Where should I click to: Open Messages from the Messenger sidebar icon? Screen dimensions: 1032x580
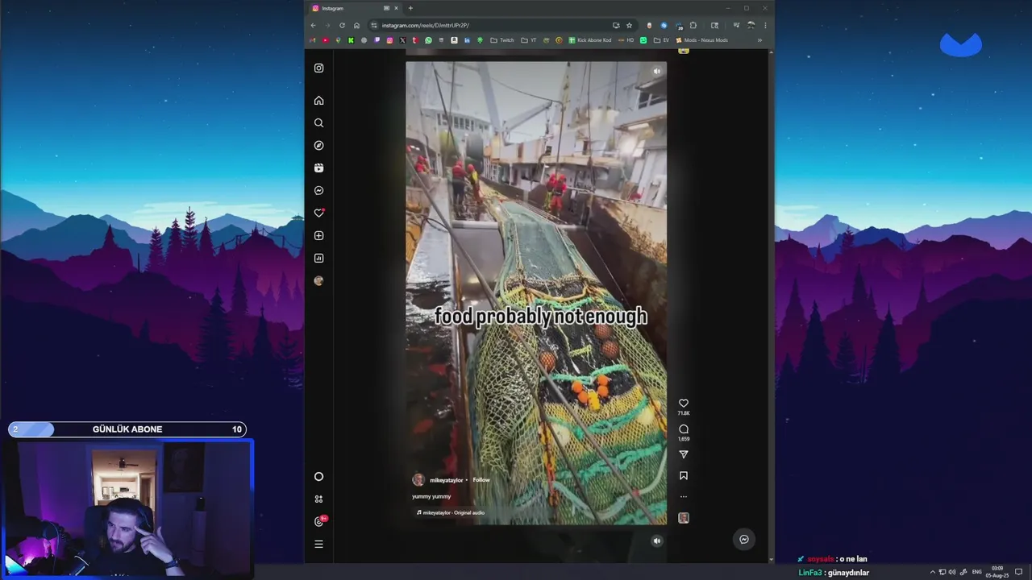click(x=318, y=191)
